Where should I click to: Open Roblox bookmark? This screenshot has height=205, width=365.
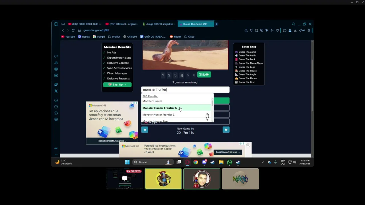point(84,37)
